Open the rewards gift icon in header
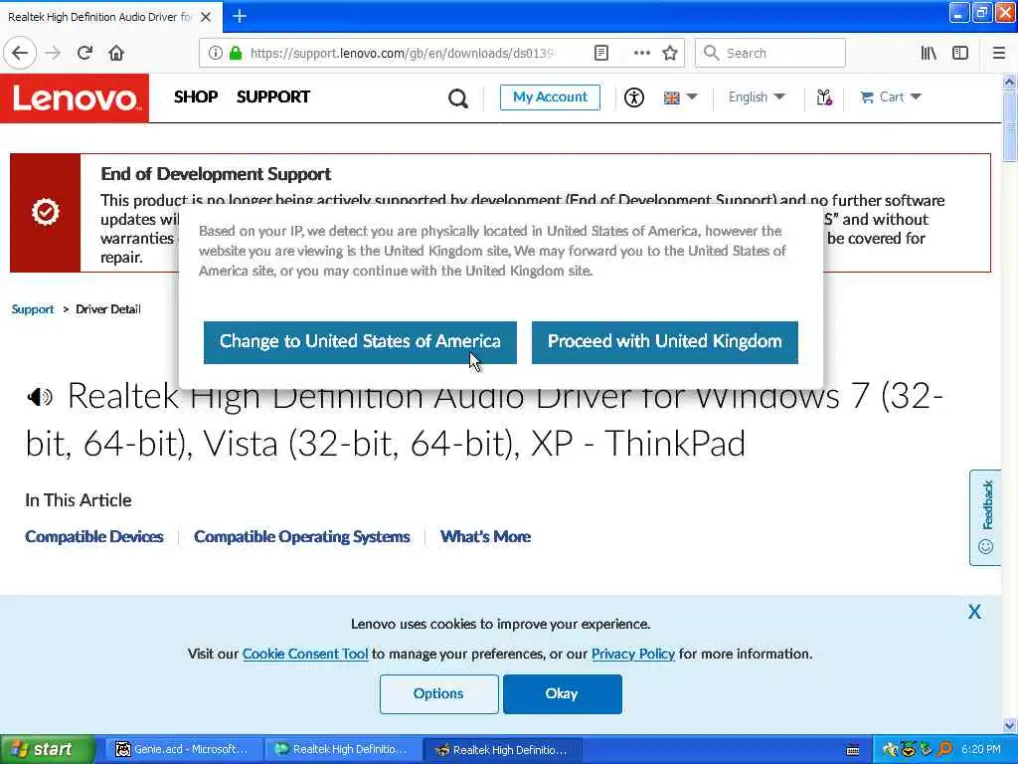Image resolution: width=1018 pixels, height=764 pixels. (x=824, y=97)
